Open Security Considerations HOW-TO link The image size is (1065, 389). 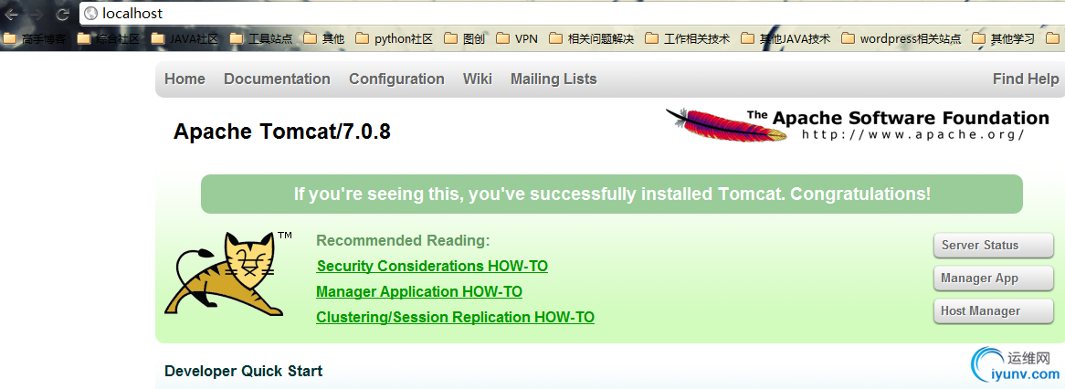pyautogui.click(x=432, y=266)
